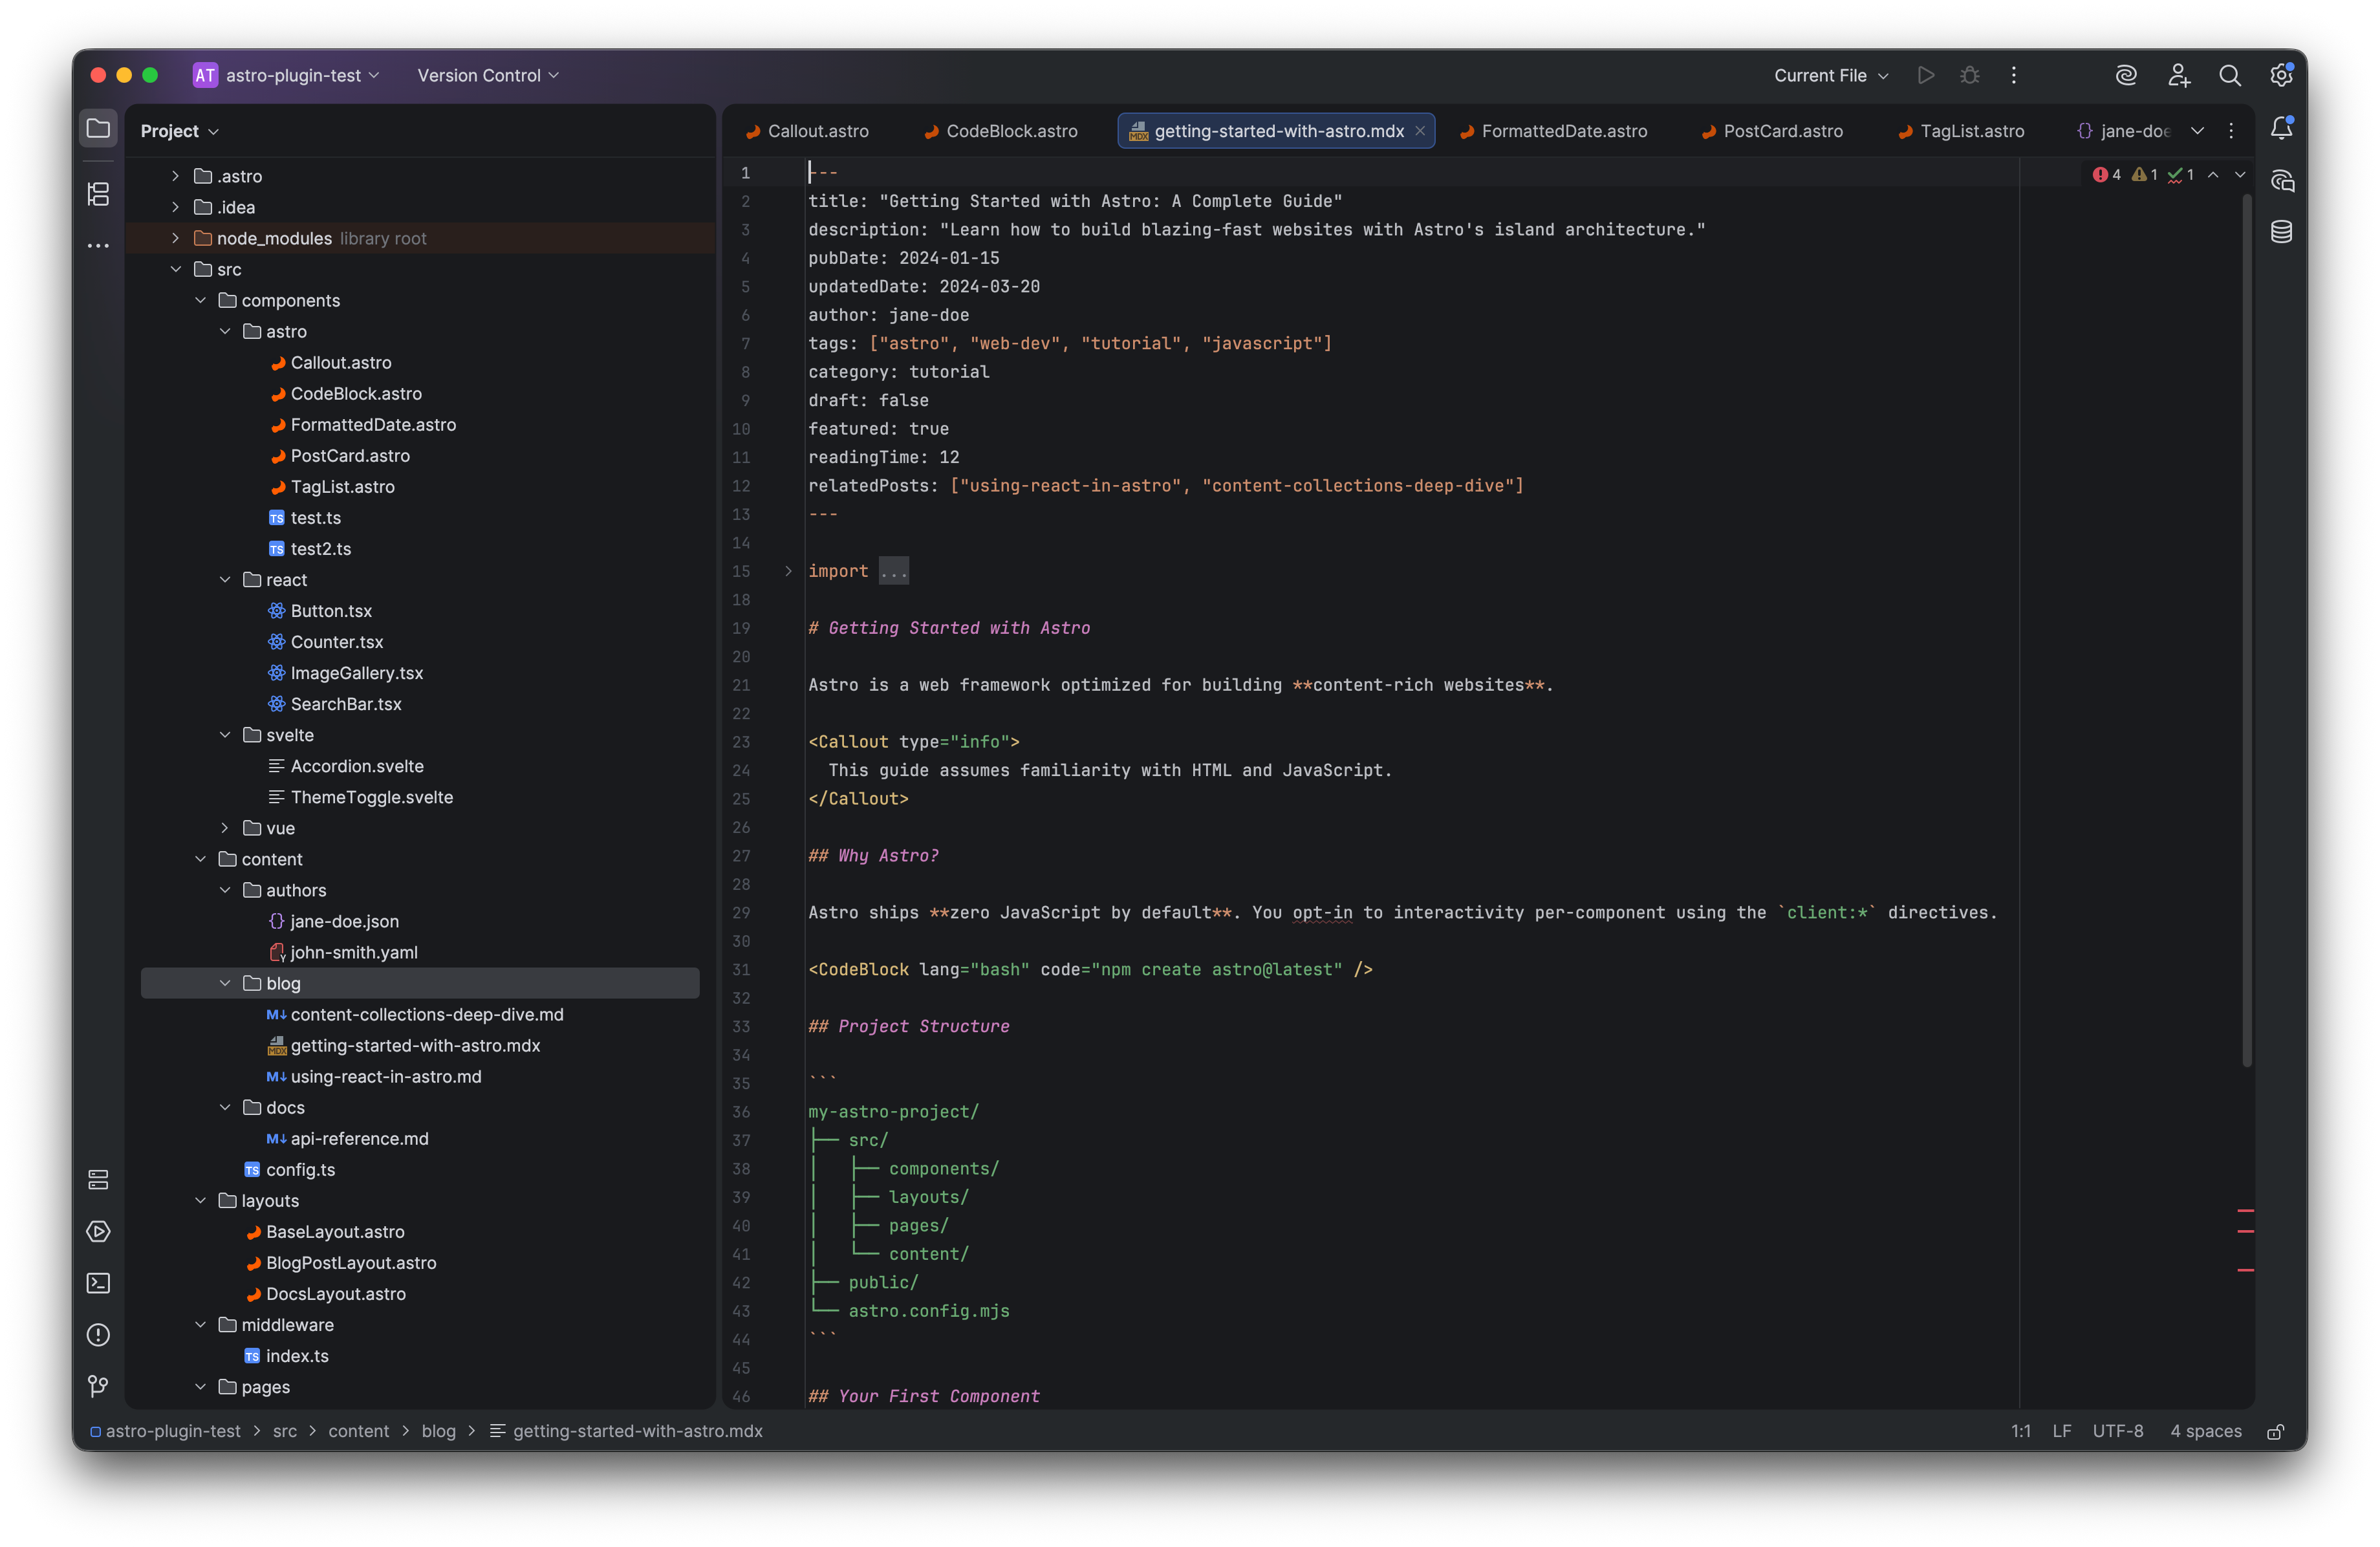Expand the node_modules folder
Image resolution: width=2380 pixels, height=1547 pixels.
pyautogui.click(x=176, y=238)
